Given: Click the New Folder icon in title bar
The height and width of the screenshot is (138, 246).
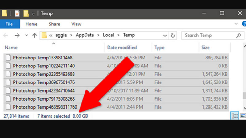Looking at the screenshot, I should coord(26,13).
